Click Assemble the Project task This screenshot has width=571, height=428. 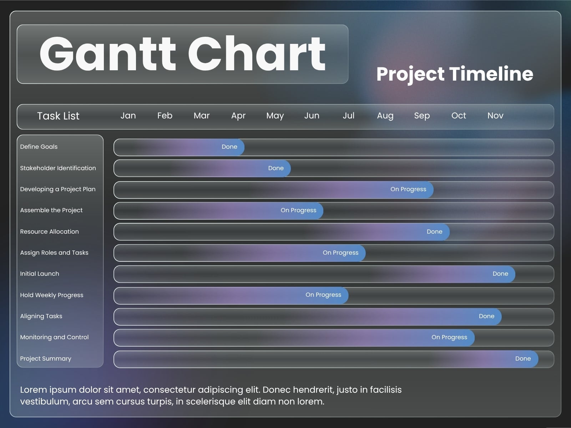51,210
